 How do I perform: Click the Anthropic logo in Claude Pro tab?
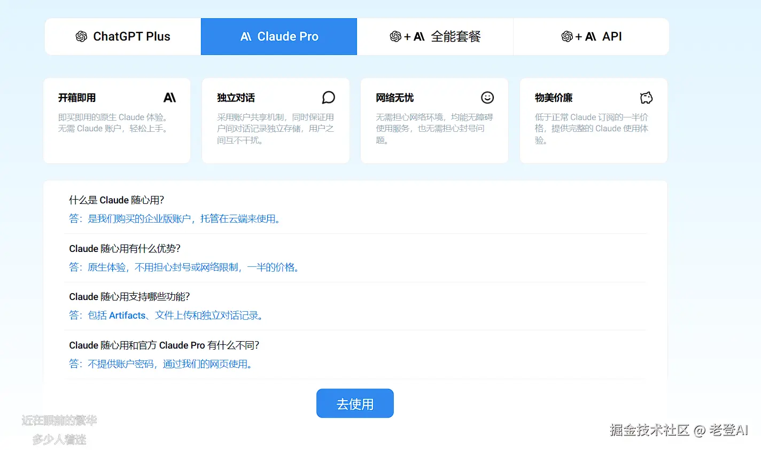click(x=246, y=36)
